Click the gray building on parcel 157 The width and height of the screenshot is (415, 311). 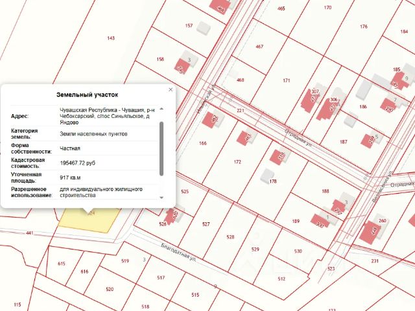pyautogui.click(x=204, y=28)
